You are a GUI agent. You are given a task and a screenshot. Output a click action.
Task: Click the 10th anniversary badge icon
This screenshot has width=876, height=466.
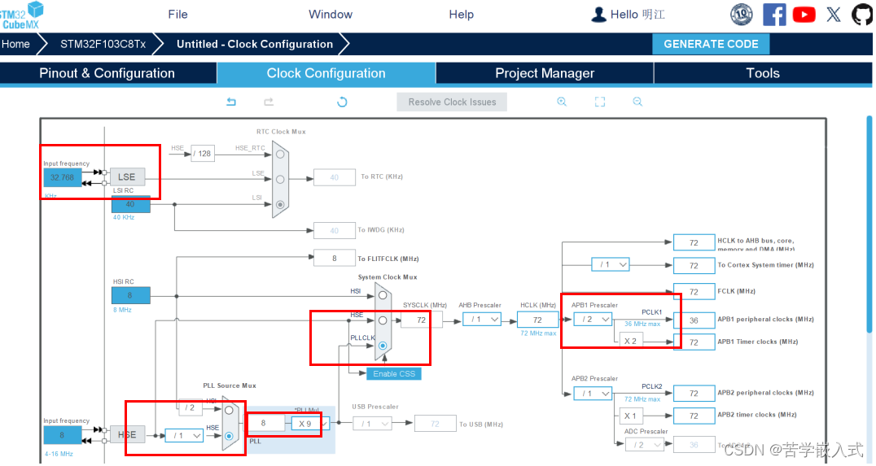pos(742,15)
